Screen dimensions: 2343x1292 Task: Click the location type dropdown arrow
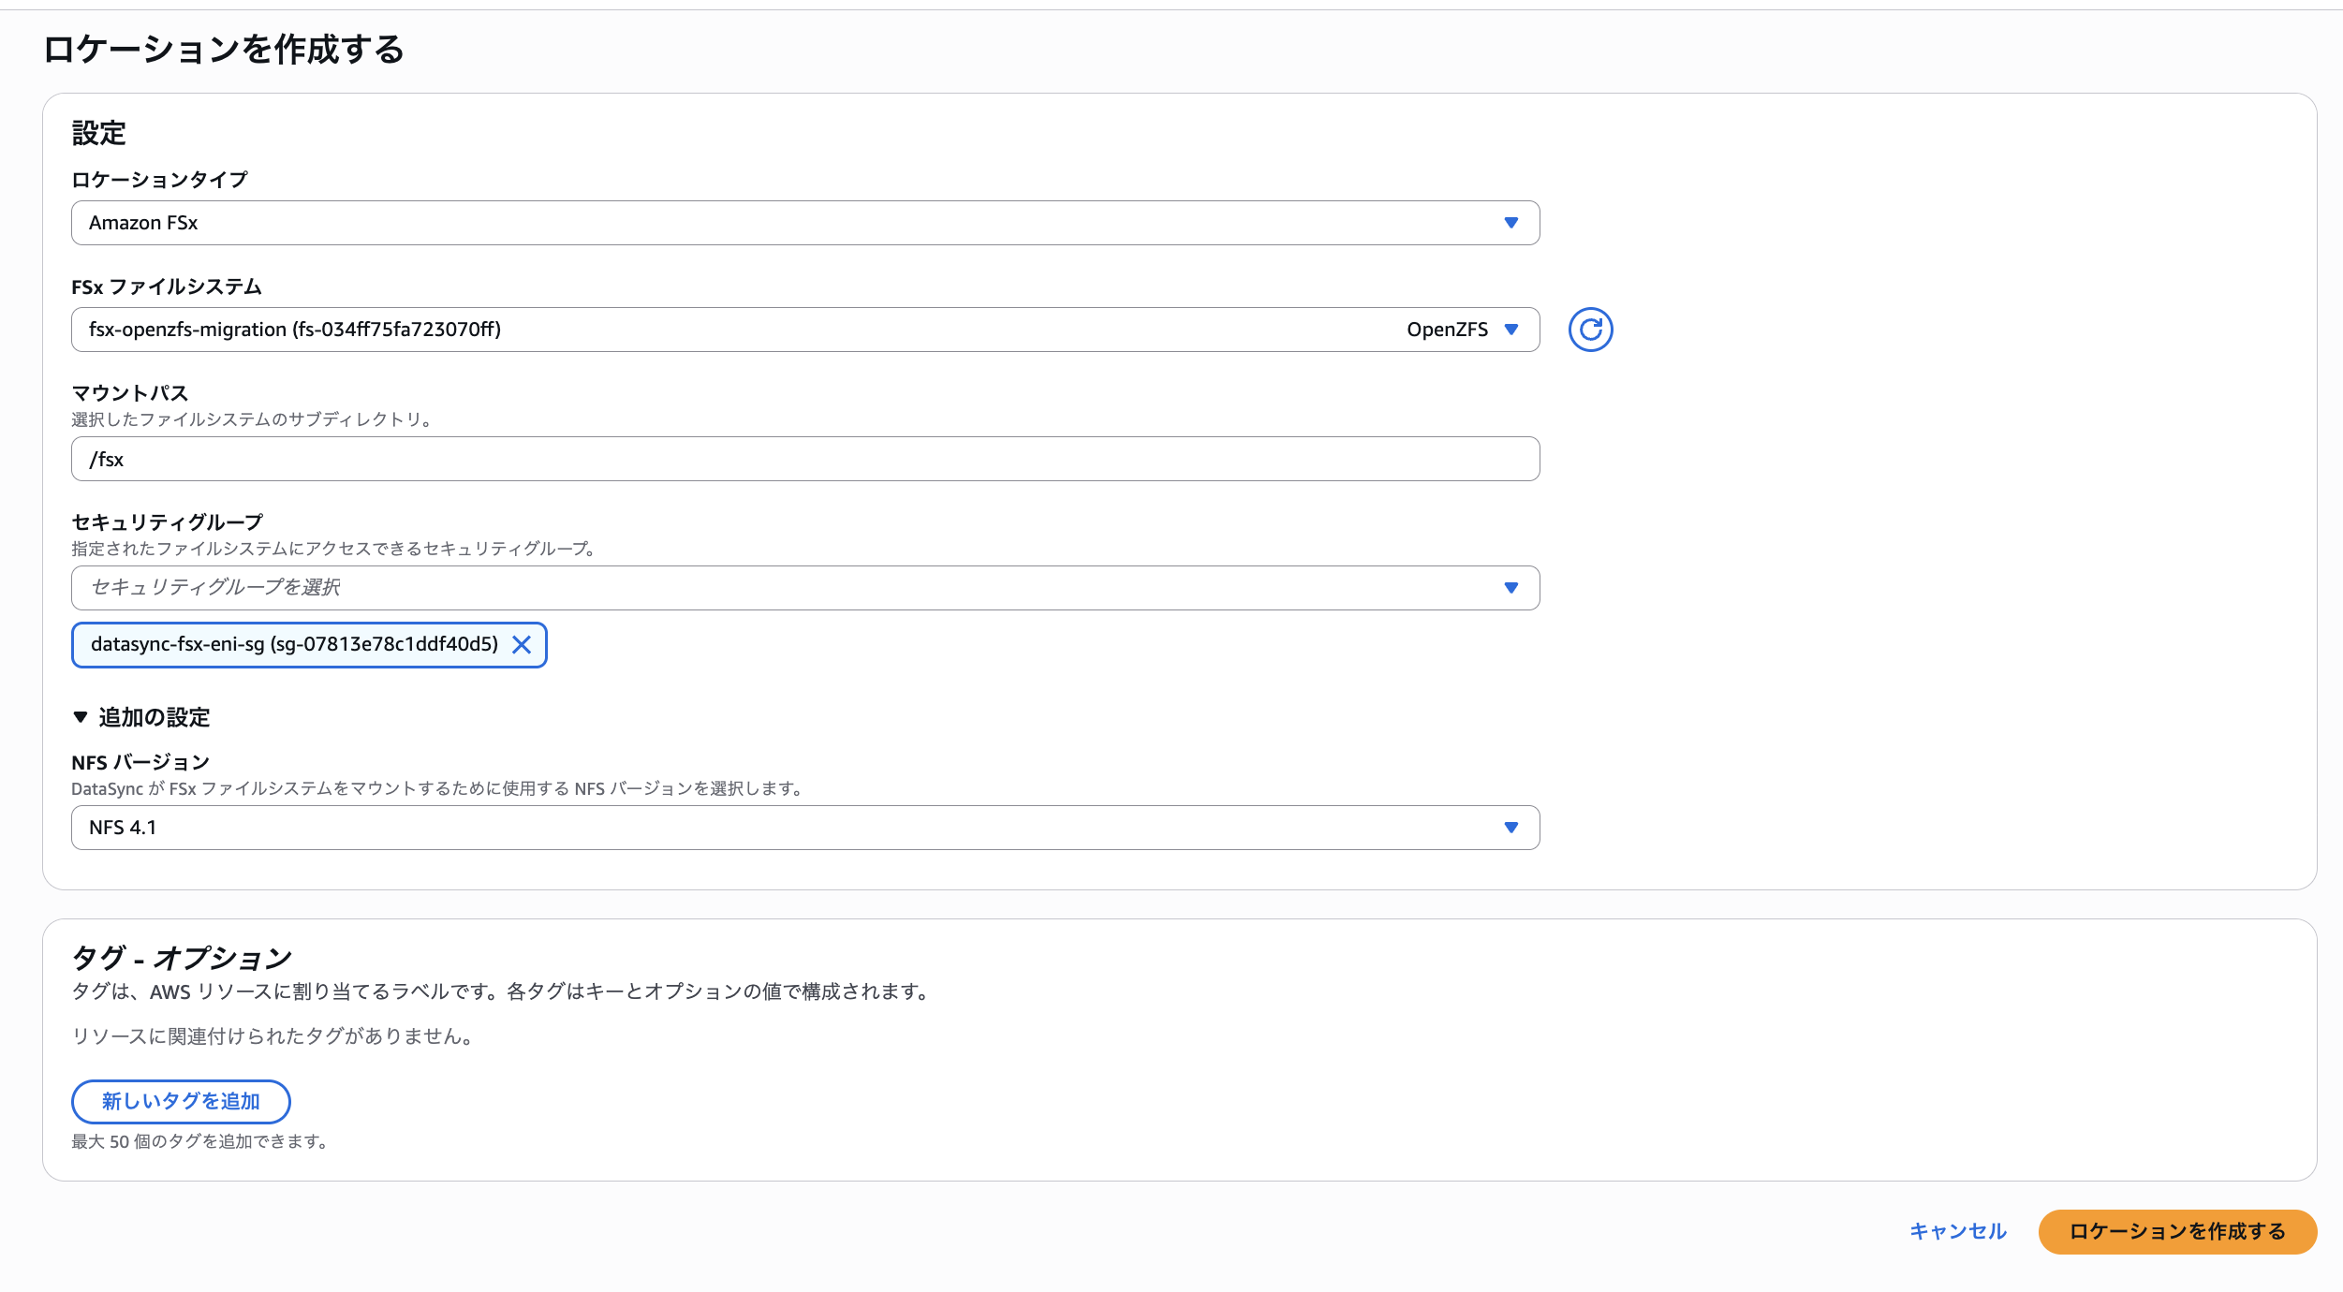coord(1510,223)
